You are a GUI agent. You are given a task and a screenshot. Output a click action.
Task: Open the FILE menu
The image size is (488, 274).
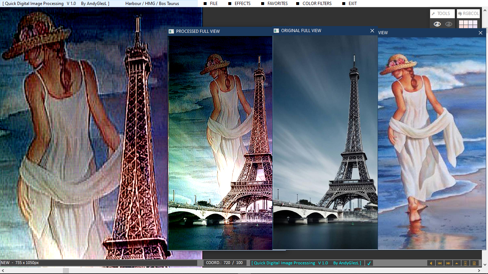point(214,4)
